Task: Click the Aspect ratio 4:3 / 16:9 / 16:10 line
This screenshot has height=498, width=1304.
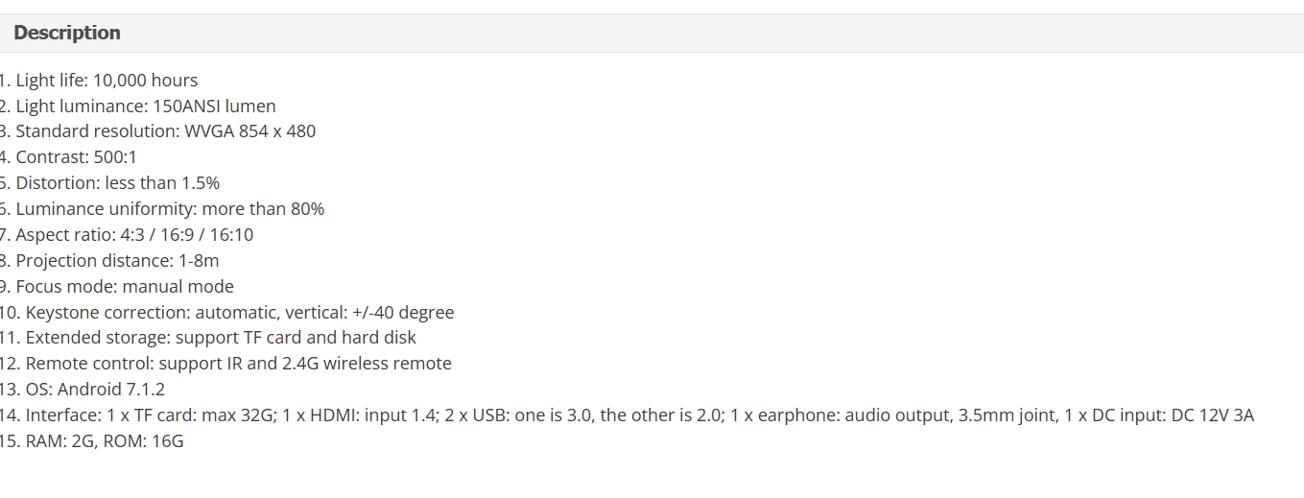Action: pos(127,235)
